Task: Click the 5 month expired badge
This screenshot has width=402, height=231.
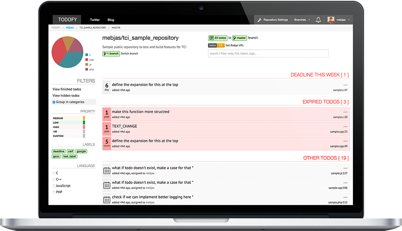Action: coord(107,143)
